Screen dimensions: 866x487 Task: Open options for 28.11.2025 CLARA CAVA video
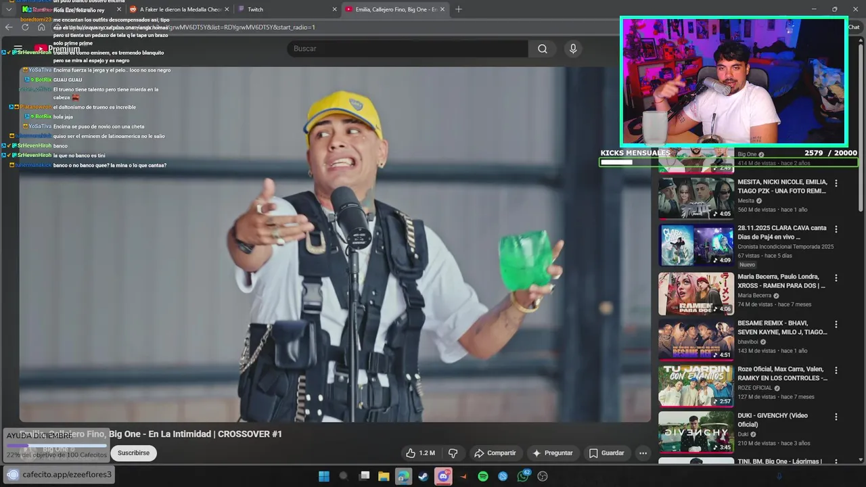[836, 229]
